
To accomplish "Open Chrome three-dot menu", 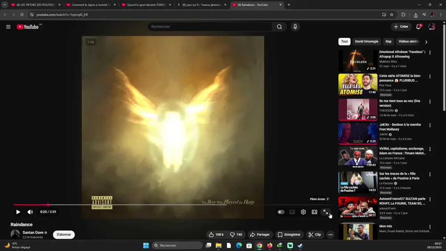I will [441, 15].
